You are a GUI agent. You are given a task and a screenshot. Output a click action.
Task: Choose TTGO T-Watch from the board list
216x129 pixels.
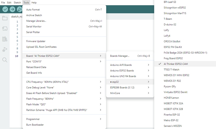pos(172,70)
